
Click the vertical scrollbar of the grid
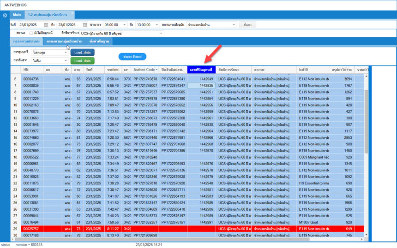pos(367,138)
